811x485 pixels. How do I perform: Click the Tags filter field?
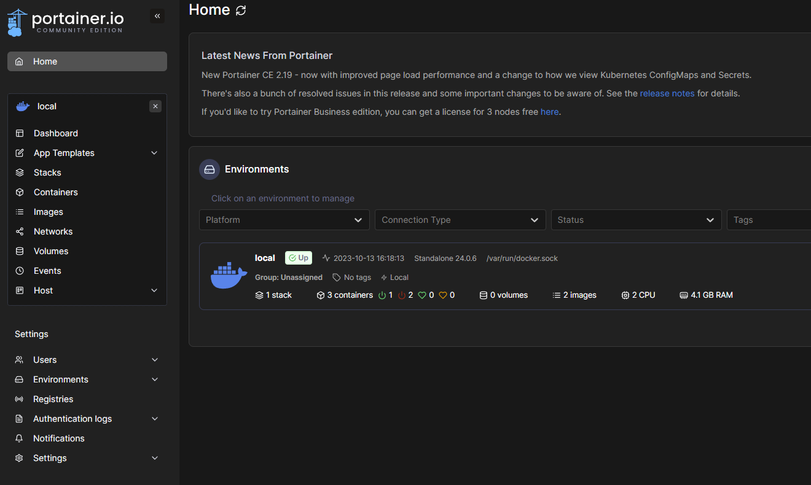769,220
